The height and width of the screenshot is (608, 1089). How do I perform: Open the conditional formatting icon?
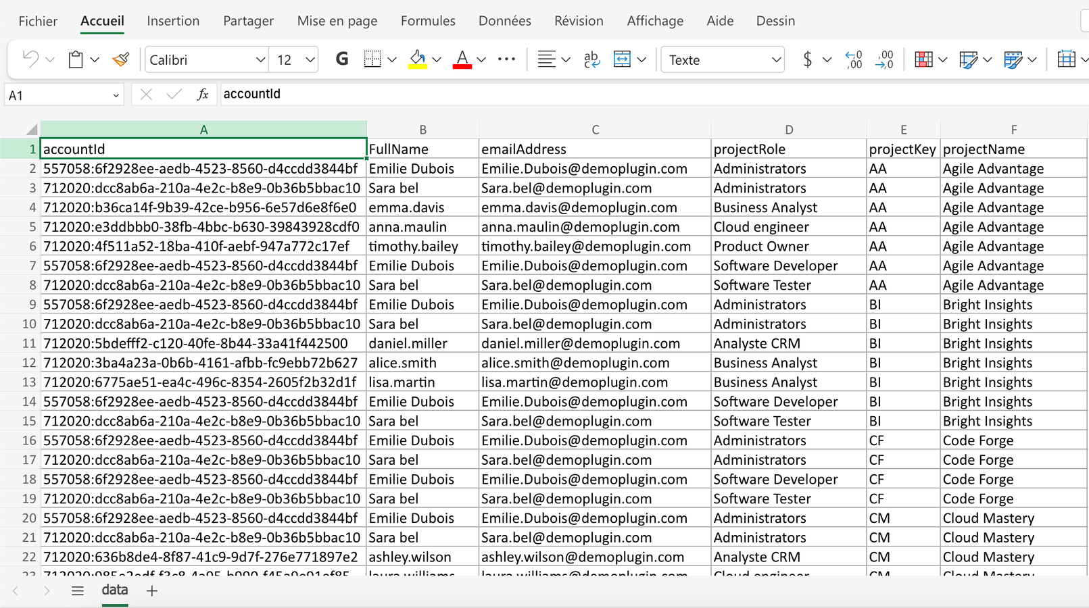click(x=923, y=59)
